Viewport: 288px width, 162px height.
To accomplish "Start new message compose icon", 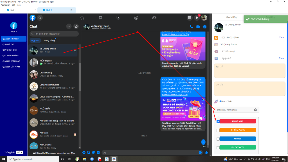I will tap(76, 26).
